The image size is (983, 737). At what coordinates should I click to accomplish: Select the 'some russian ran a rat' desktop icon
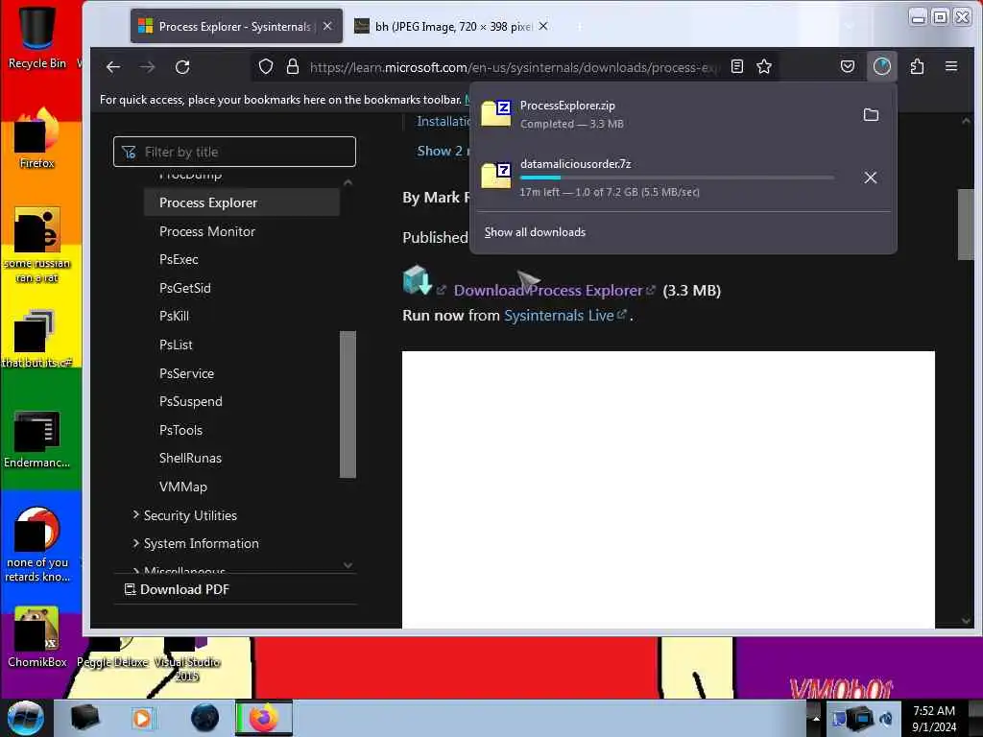point(37,246)
